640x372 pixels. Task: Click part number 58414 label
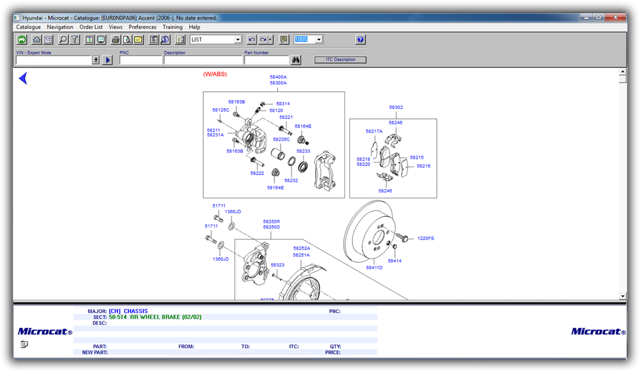click(395, 261)
